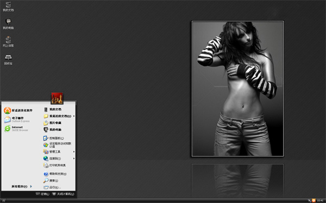The width and height of the screenshot is (326, 203).
Task: Click the 关闭计算机 shut down button
Action: (x=63, y=194)
